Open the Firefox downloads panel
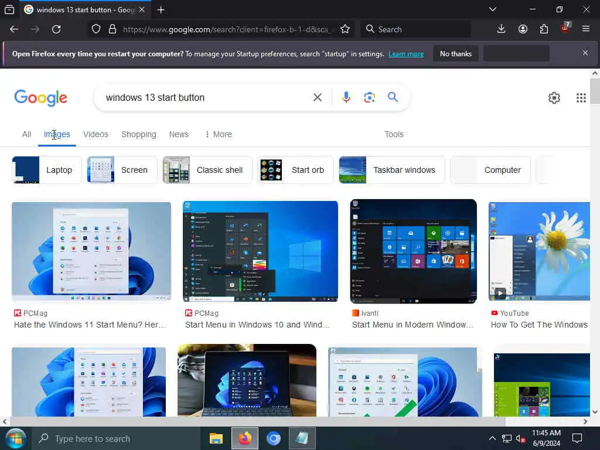The width and height of the screenshot is (600, 450). [x=501, y=29]
